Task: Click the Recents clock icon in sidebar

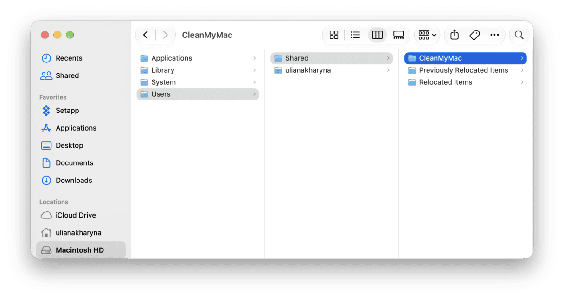Action: pyautogui.click(x=46, y=58)
